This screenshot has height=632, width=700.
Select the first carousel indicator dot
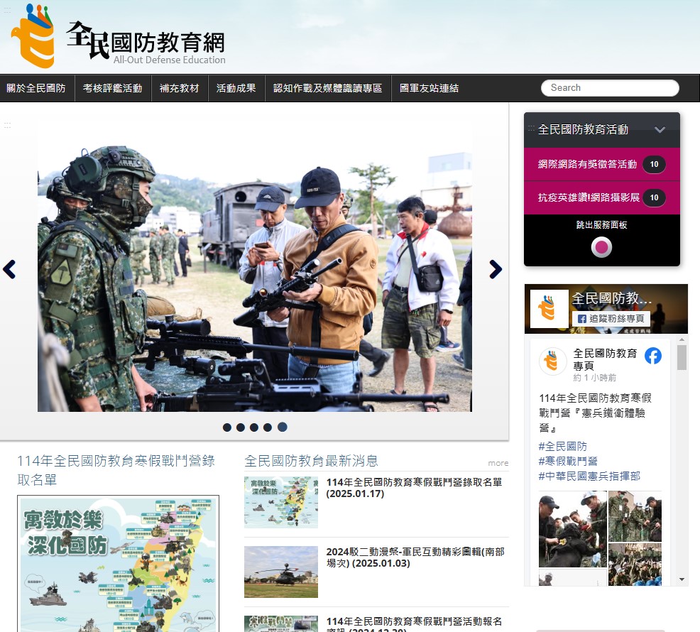[x=227, y=427]
